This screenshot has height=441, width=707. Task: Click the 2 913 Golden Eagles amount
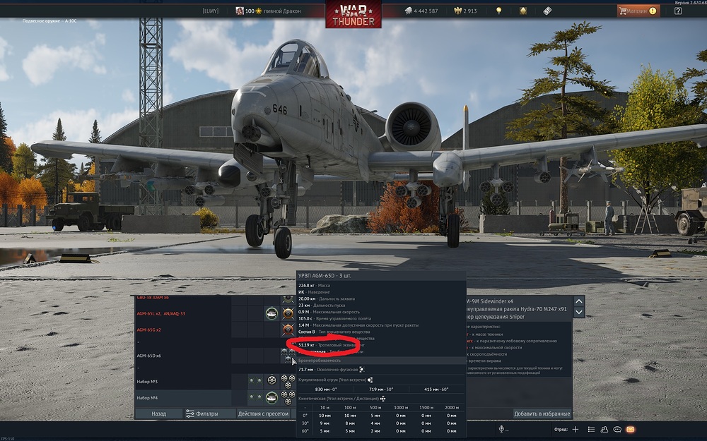point(470,11)
